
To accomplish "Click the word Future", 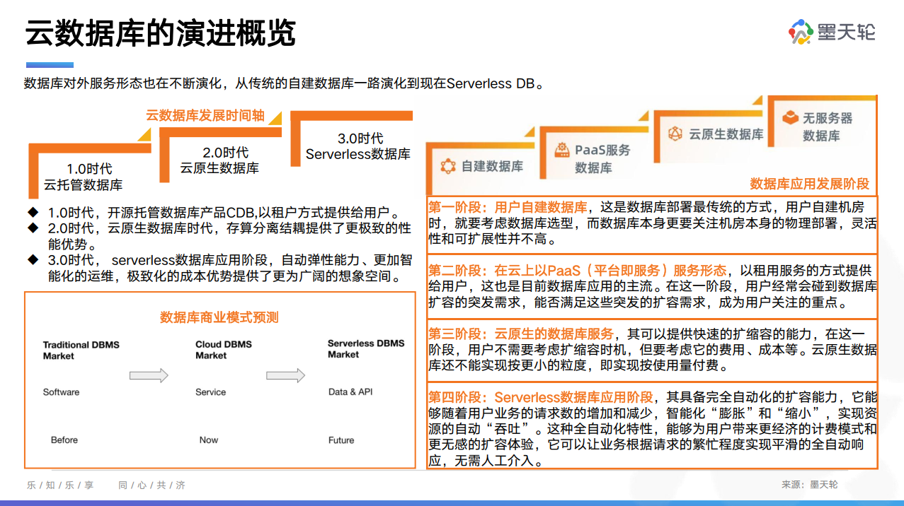I will pyautogui.click(x=341, y=440).
